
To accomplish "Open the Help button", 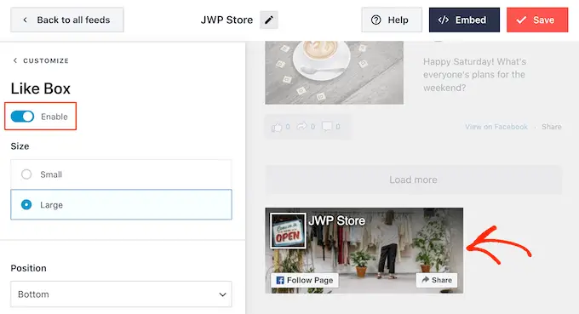I will (x=392, y=20).
